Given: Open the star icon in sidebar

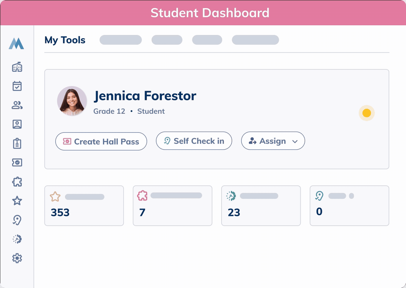Looking at the screenshot, I should [x=17, y=201].
